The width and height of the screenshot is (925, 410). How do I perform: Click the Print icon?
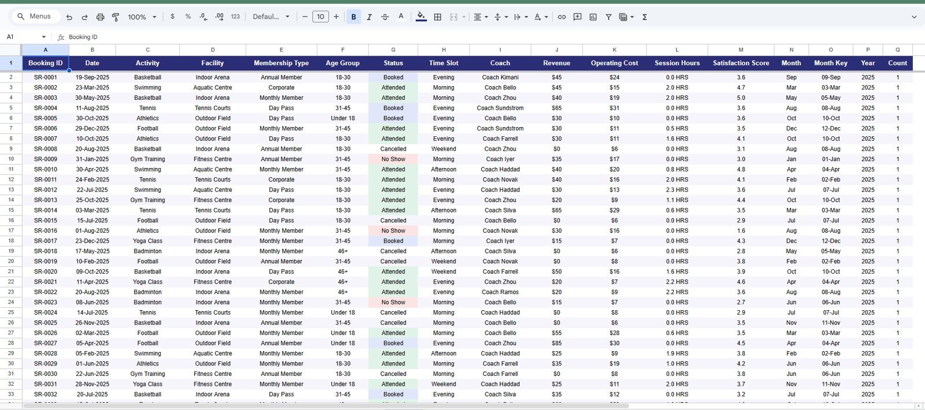[x=100, y=17]
